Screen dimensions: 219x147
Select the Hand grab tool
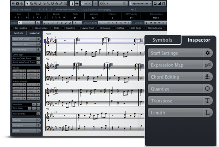click(57, 4)
